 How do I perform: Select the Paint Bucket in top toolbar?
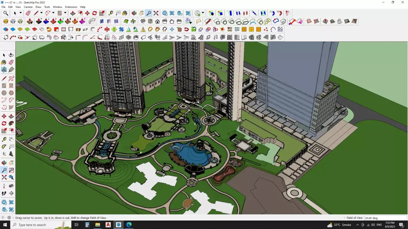125,13
